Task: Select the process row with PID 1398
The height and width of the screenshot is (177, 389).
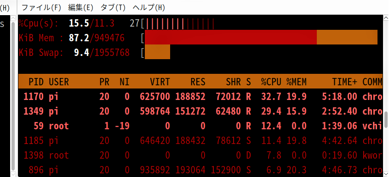Action: click(200, 155)
